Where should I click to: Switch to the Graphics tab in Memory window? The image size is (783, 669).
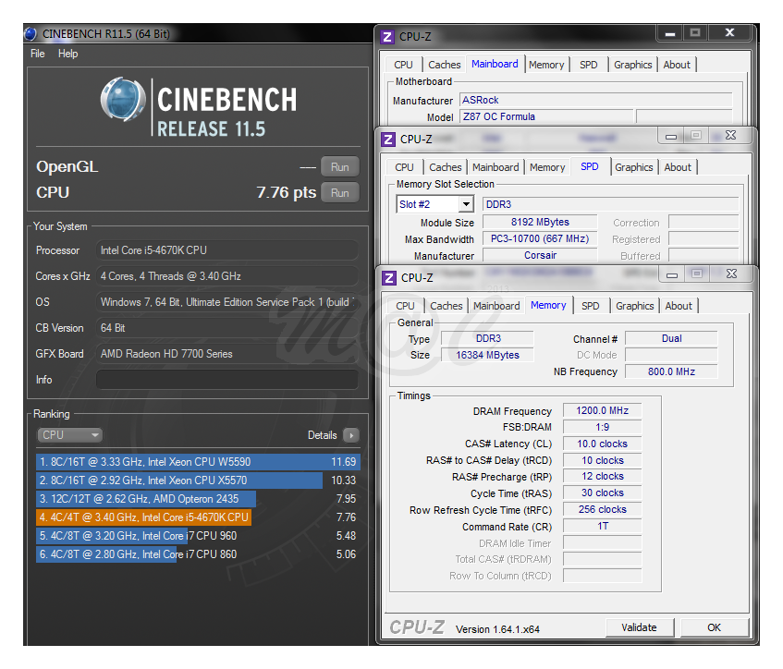[x=634, y=306]
